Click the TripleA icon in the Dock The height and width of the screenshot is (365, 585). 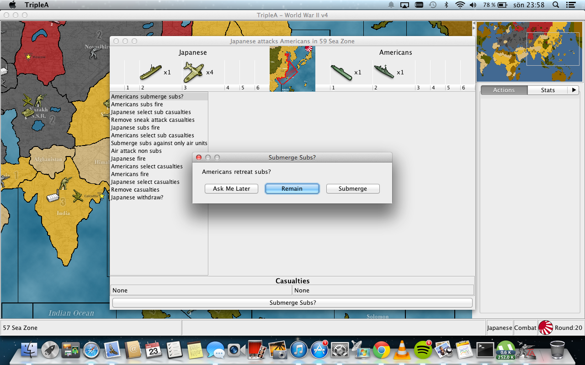(x=526, y=350)
